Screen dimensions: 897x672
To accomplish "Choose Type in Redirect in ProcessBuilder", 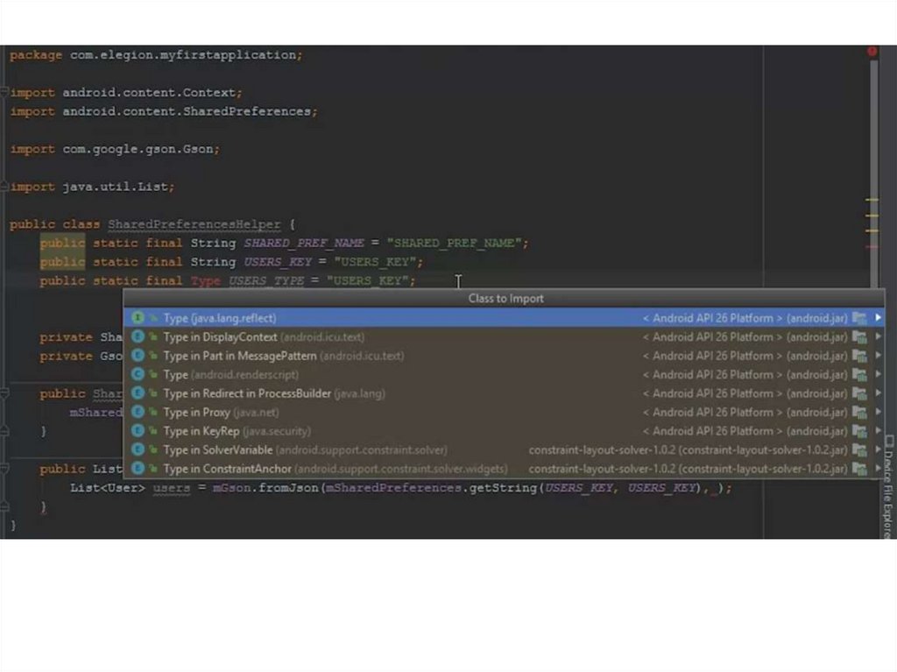I will (504, 393).
